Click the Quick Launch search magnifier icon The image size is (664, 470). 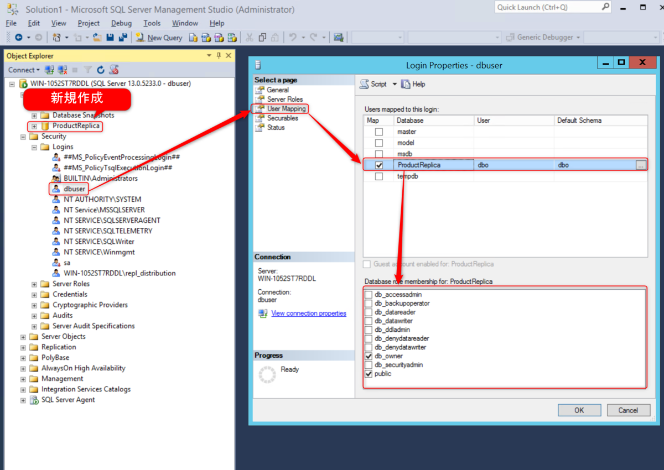(605, 7)
